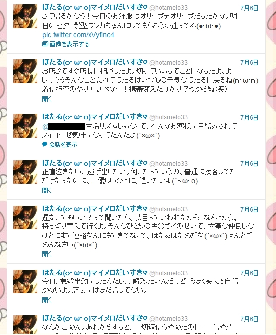Open the 7月6日 timestamp on the reply tweet

pos(249,117)
